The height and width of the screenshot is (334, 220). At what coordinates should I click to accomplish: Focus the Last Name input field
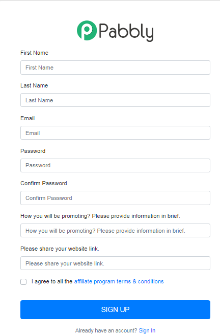(x=115, y=100)
